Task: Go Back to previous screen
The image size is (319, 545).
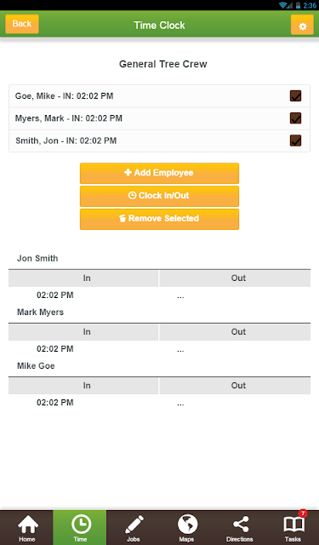Action: [x=22, y=24]
